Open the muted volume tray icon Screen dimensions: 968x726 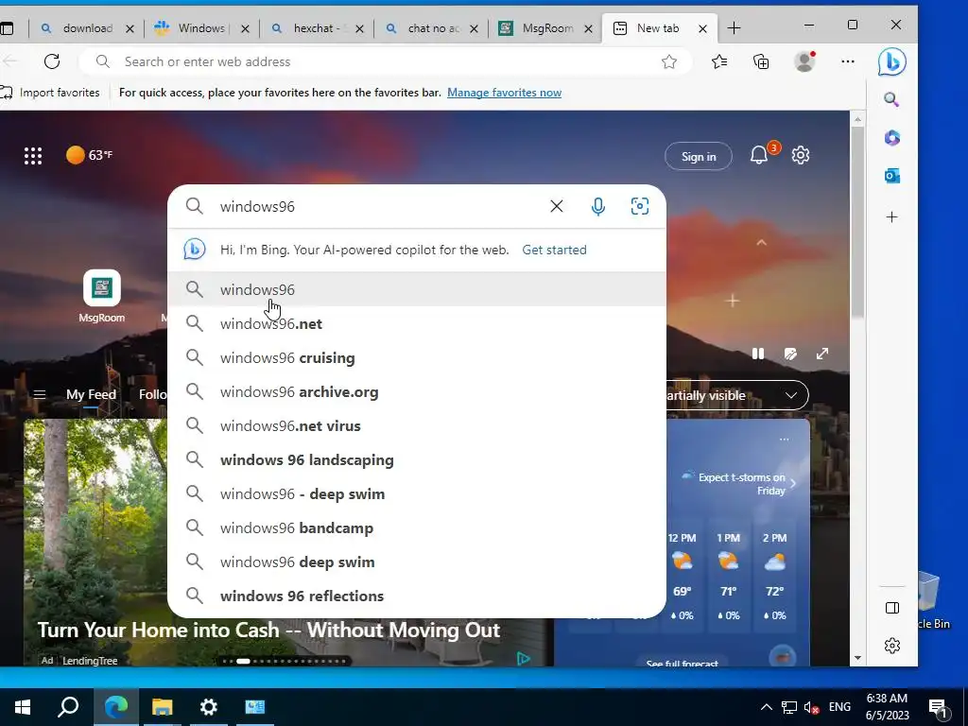pyautogui.click(x=812, y=707)
